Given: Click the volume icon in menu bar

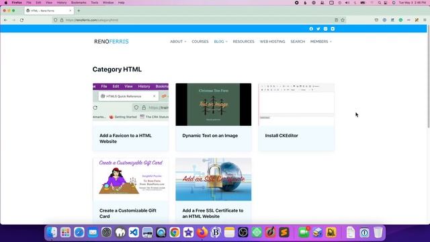Looking at the screenshot, I should click(x=347, y=3).
